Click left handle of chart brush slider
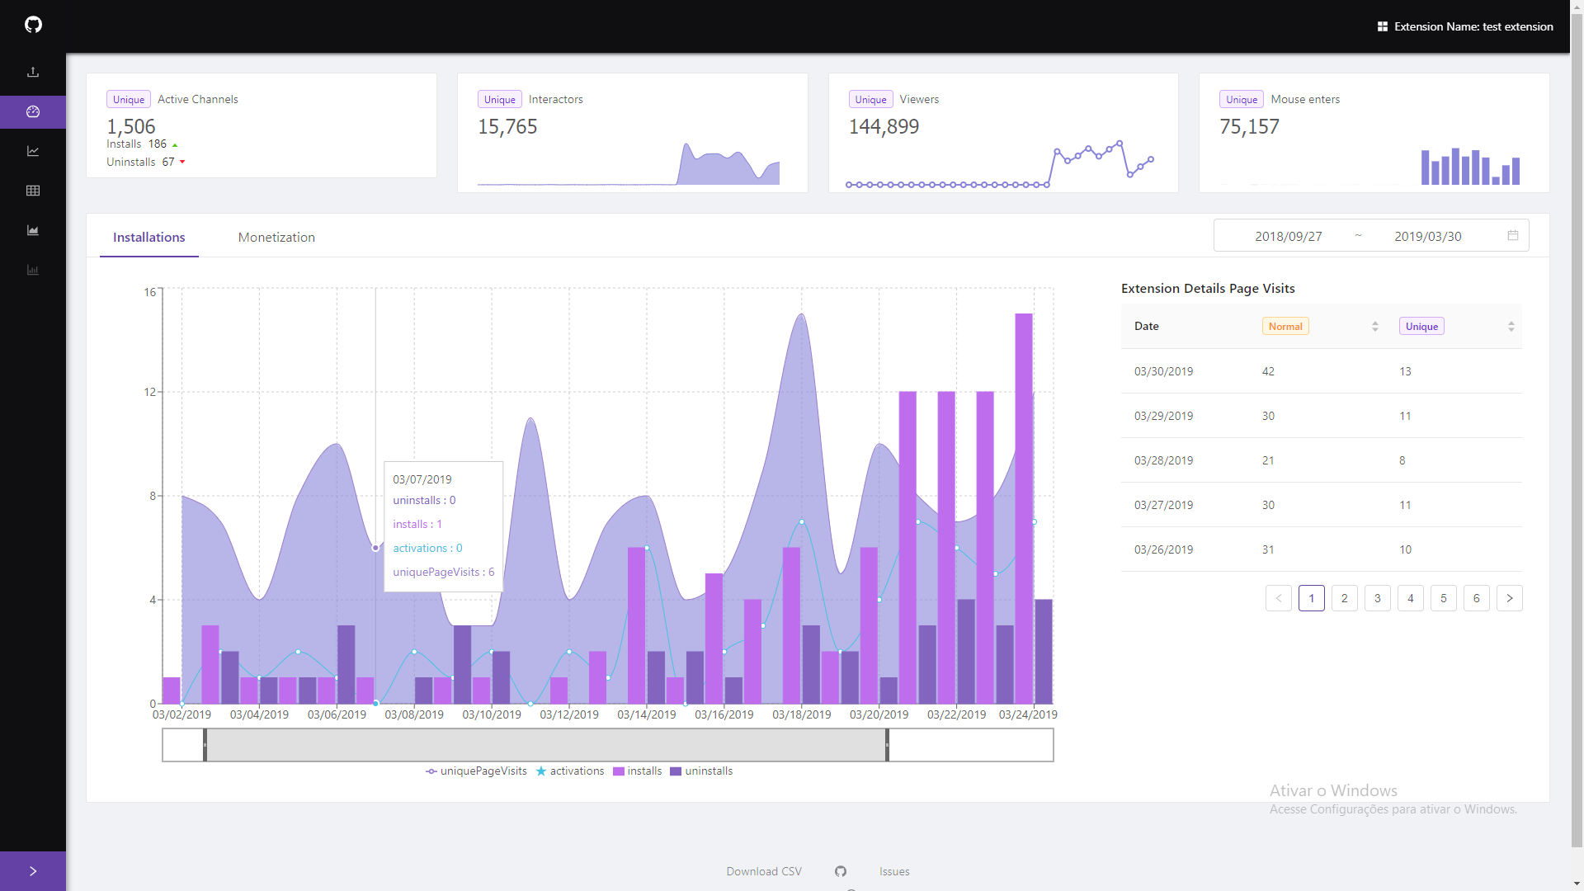Viewport: 1584px width, 891px height. [205, 745]
